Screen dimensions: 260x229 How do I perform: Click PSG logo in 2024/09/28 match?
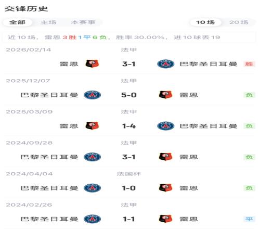pyautogui.click(x=92, y=157)
